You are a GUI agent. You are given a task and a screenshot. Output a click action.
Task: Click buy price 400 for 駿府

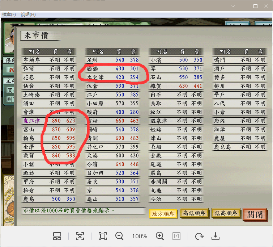[x=120, y=112]
